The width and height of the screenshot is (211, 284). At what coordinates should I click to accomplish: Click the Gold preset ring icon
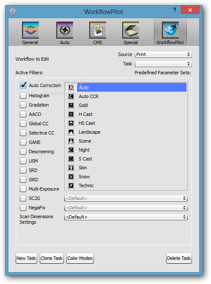coord(71,105)
